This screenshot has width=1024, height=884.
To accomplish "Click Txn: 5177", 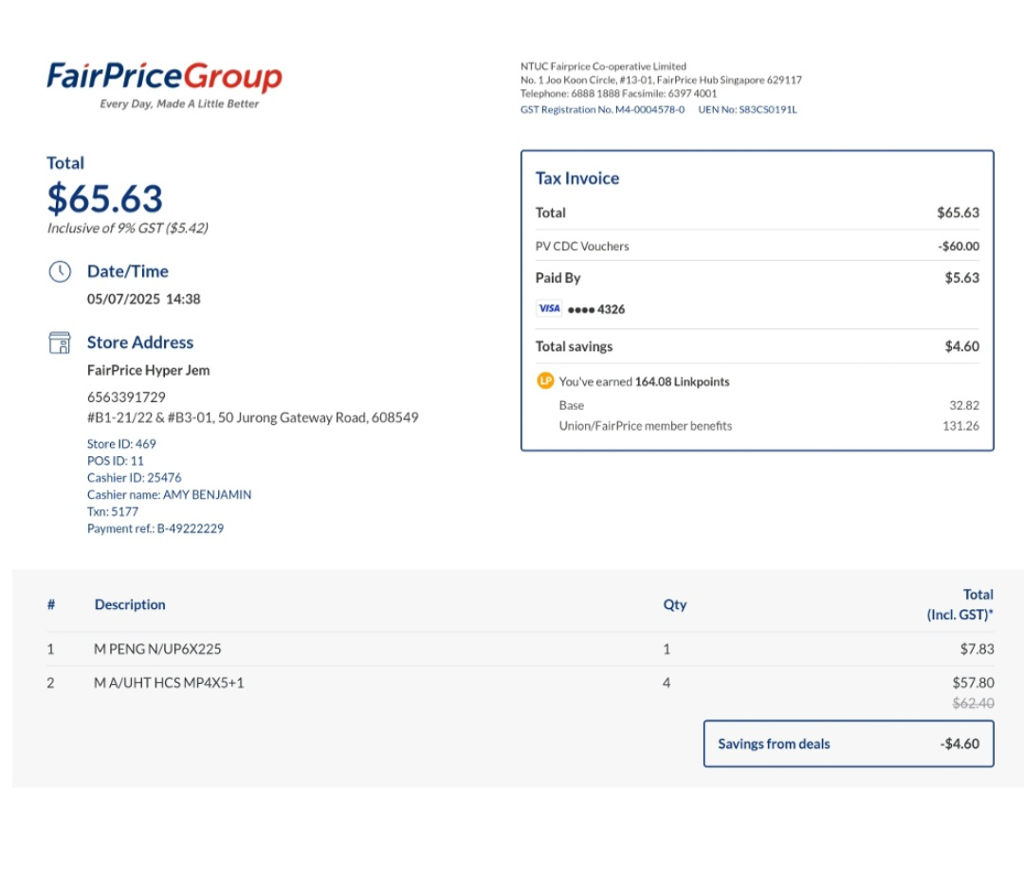I will tap(112, 511).
